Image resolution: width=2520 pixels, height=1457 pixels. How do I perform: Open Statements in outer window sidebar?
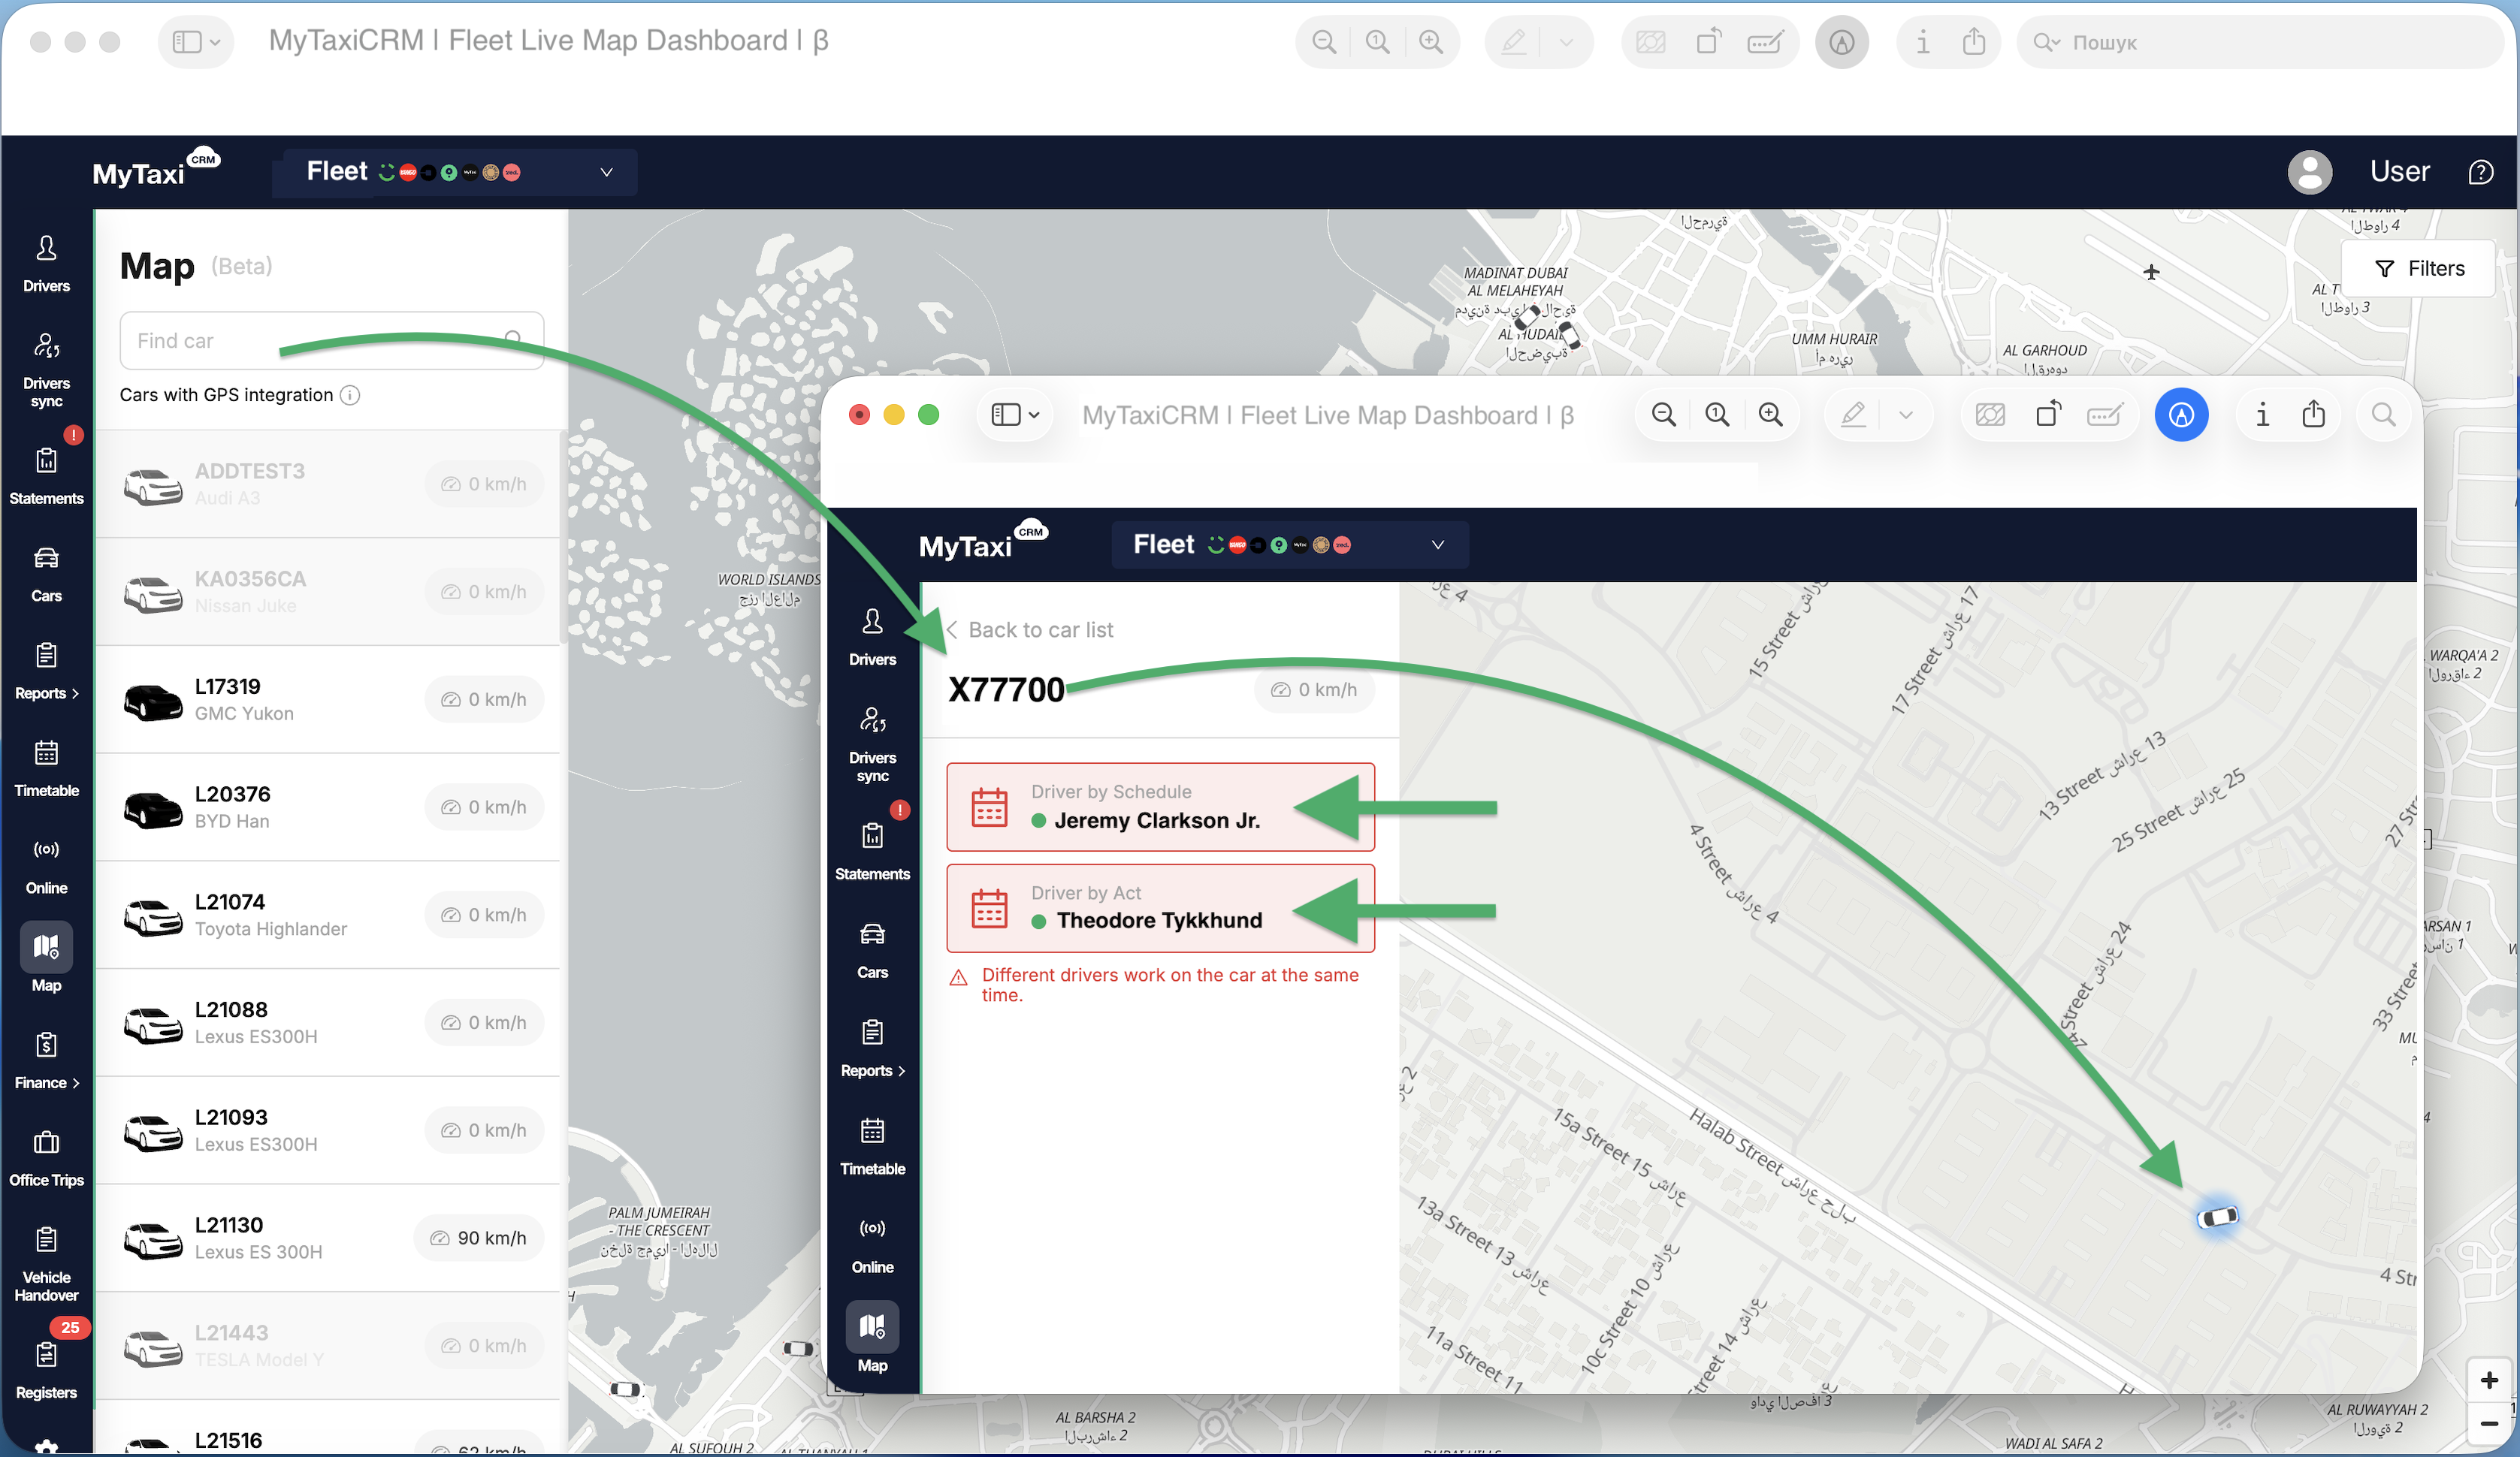(46, 477)
